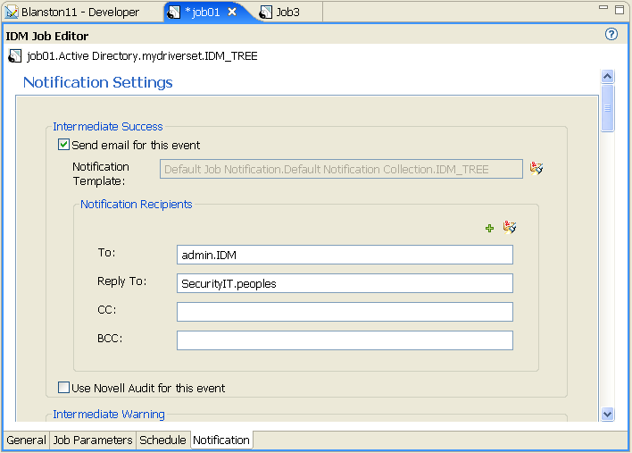
Task: Click the help question mark icon
Action: [x=611, y=35]
